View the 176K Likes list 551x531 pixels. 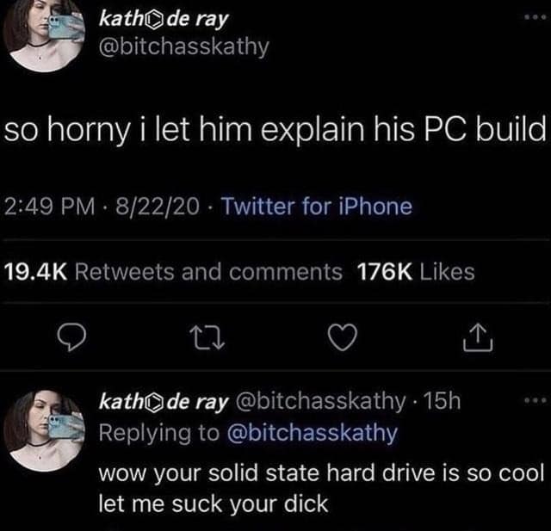(x=416, y=272)
